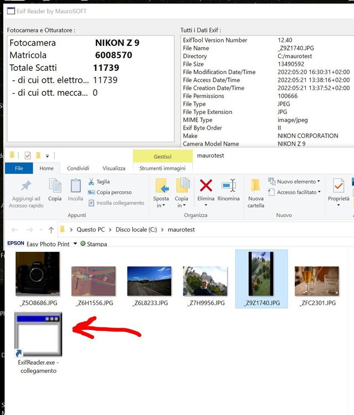Open the Easy Photo Print dropdown arrow
This screenshot has height=415, width=354.
(75, 243)
